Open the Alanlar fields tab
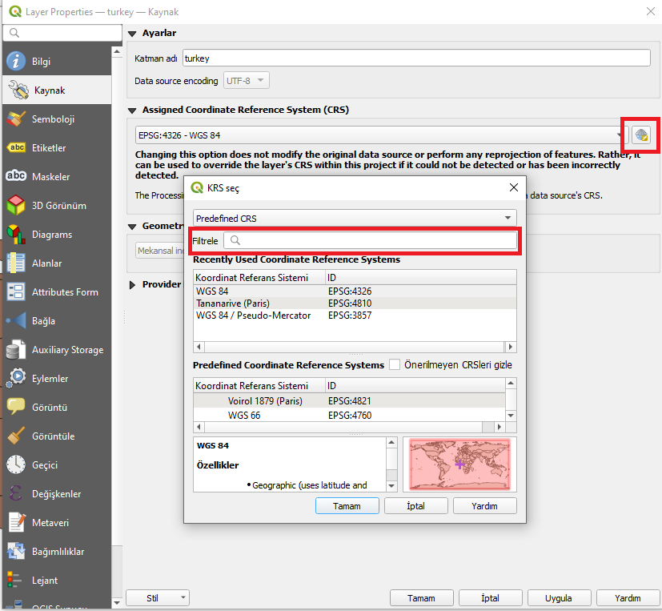 [x=57, y=263]
